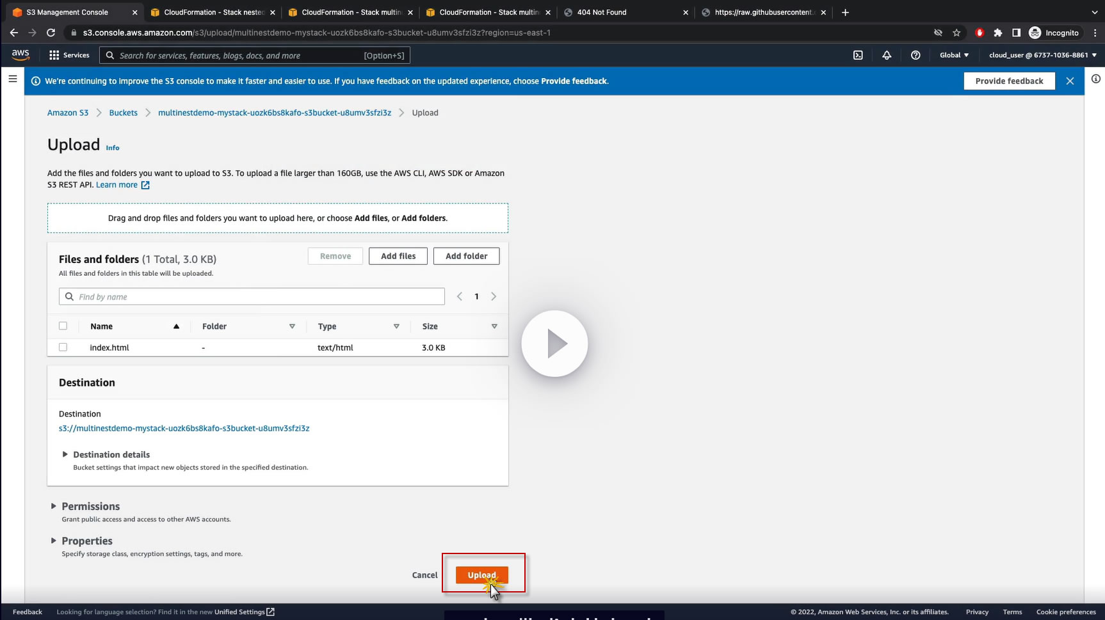
Task: Close the 404 Not Found tab
Action: (x=686, y=12)
